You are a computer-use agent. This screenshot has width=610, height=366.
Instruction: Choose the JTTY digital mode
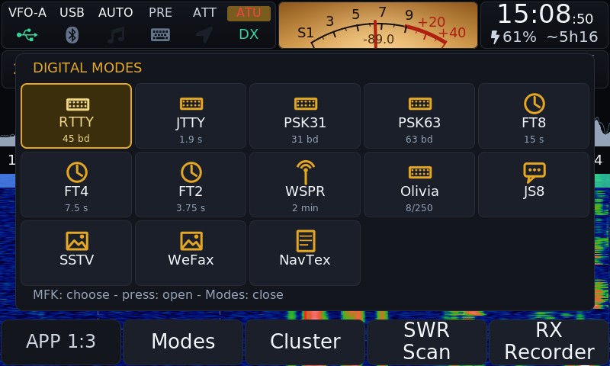tap(191, 116)
